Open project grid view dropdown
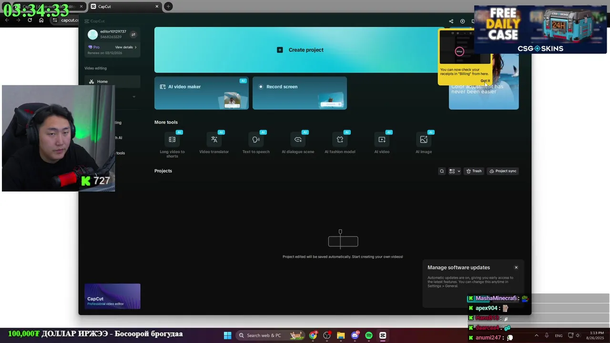The width and height of the screenshot is (610, 343). [454, 171]
